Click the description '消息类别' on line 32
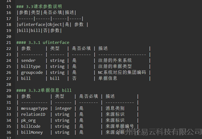This screenshot has height=139, width=202. [115, 108]
